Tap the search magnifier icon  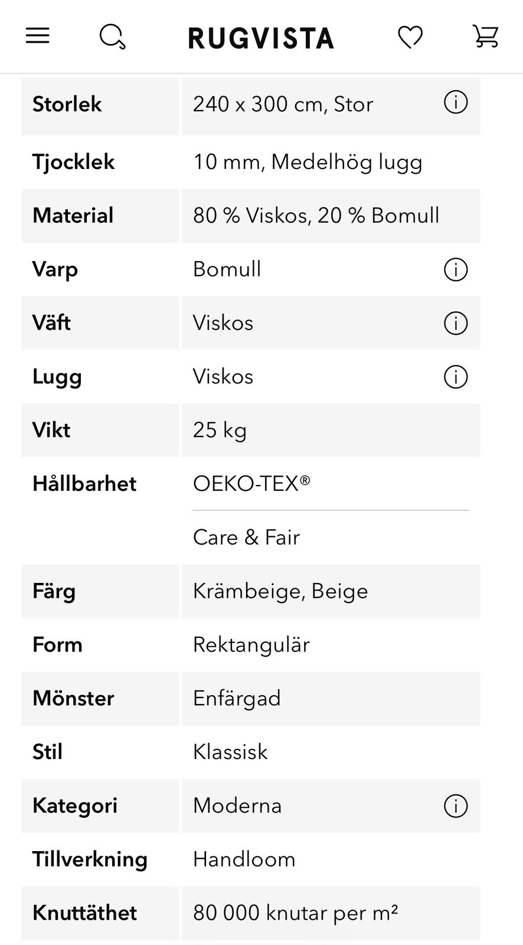coord(112,37)
